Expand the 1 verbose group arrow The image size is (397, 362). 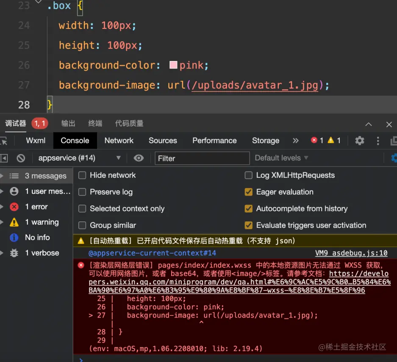tap(2, 253)
